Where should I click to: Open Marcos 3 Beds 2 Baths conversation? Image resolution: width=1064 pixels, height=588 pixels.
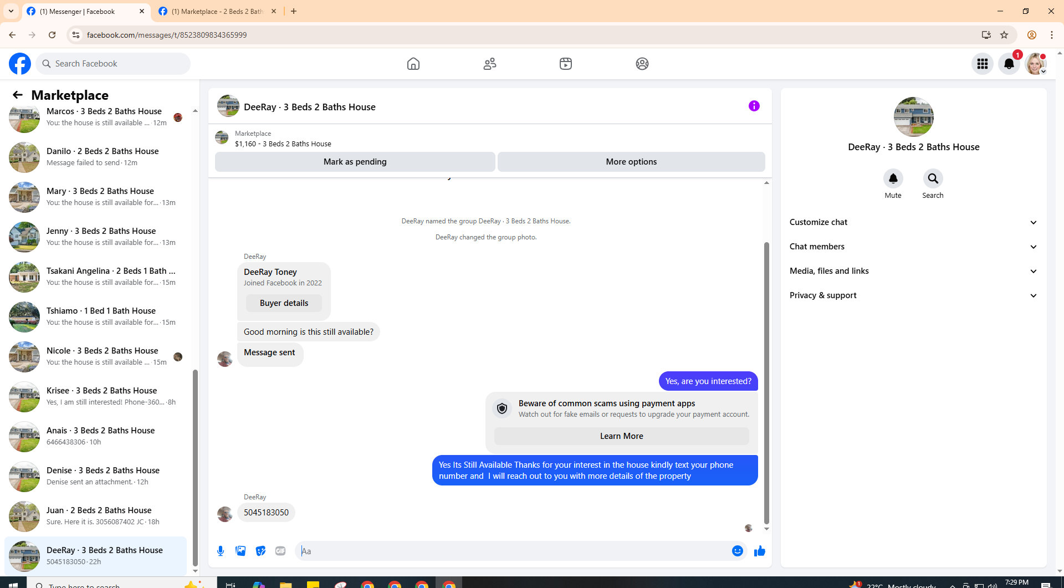pos(95,117)
